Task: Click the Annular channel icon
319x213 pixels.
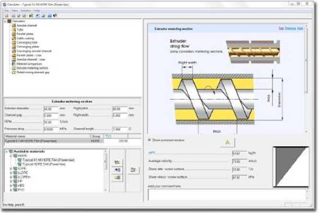Action: 14,25
